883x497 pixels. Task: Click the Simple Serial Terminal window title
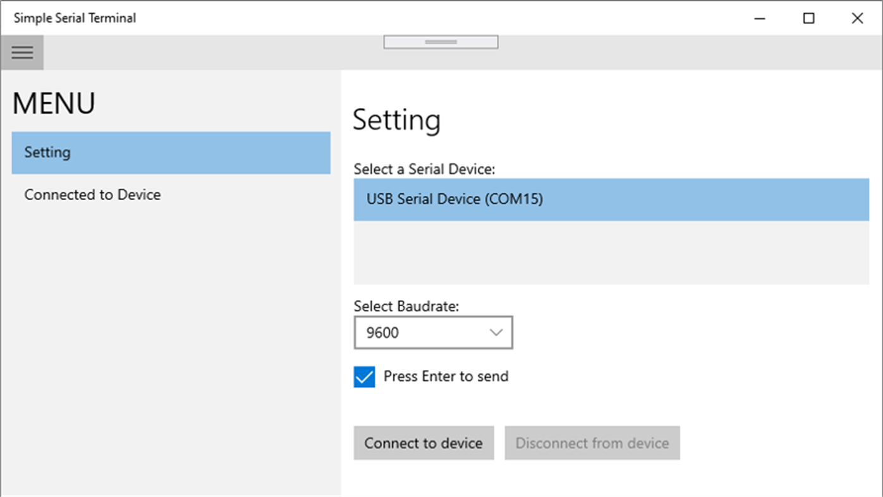pyautogui.click(x=75, y=18)
